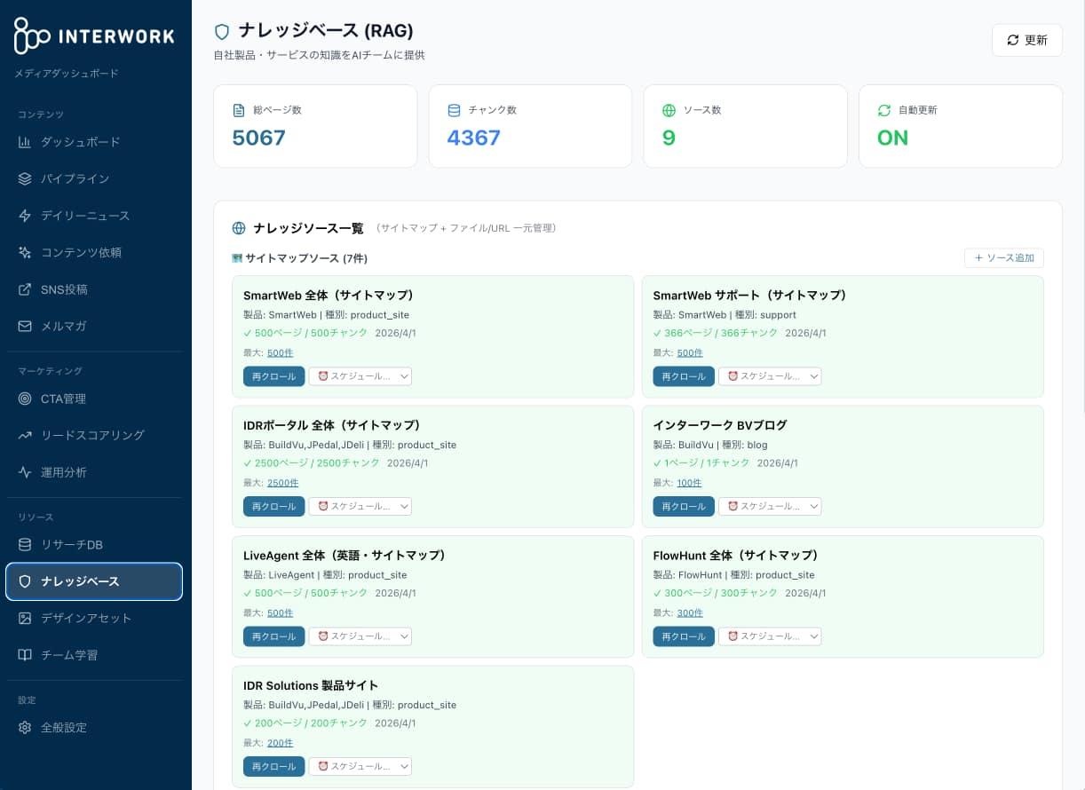The width and height of the screenshot is (1085, 790).
Task: Open schedule dropdown for SmartWeb 全体
Action: (x=360, y=376)
